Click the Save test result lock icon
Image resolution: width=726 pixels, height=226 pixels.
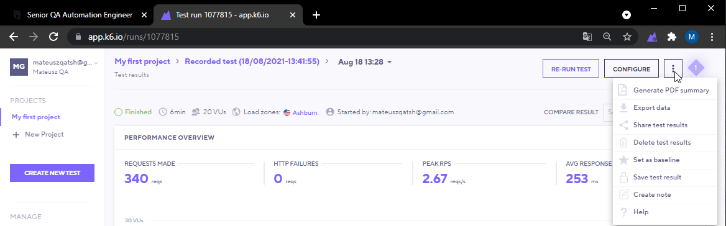tap(623, 177)
